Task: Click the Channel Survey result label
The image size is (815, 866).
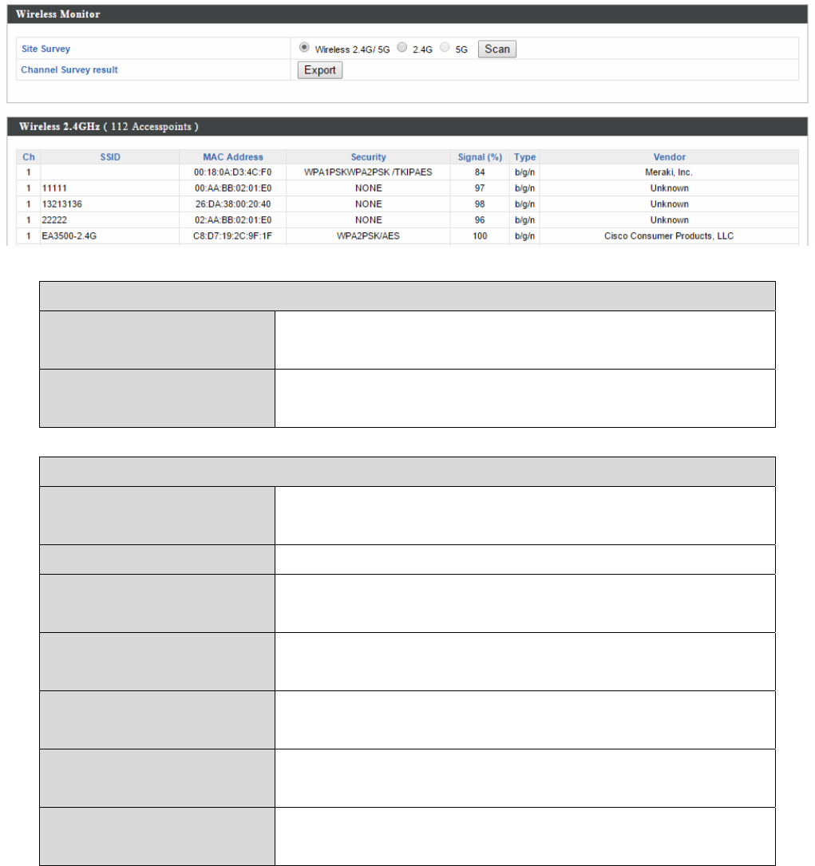Action: pos(69,69)
